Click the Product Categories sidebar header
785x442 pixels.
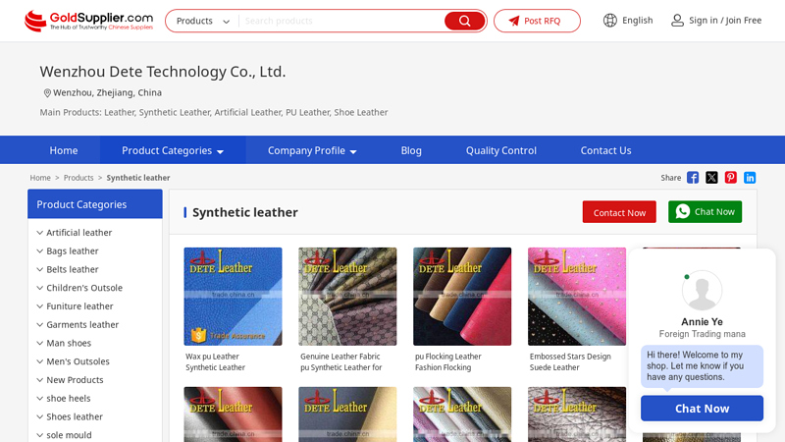[x=95, y=204]
